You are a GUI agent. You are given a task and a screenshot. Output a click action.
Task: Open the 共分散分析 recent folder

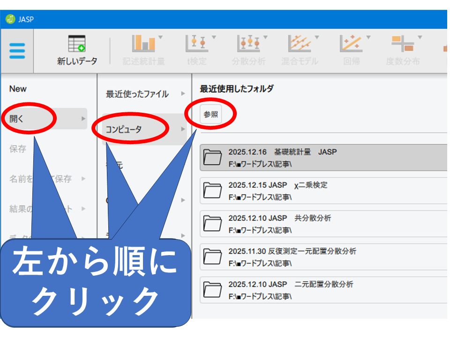pyautogui.click(x=323, y=224)
